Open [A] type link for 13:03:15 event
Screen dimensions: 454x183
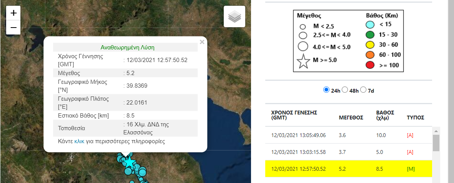click(x=410, y=152)
